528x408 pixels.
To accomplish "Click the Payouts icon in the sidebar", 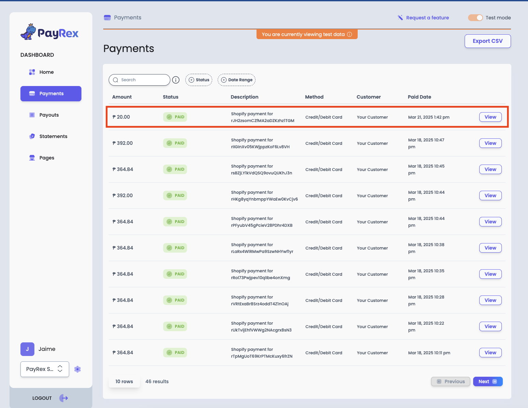I will [x=32, y=115].
